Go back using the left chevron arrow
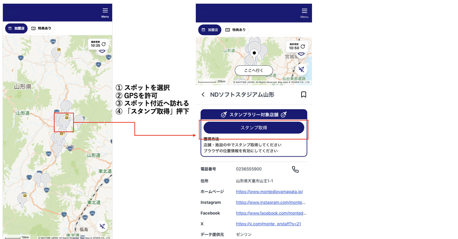The width and height of the screenshot is (458, 239). tap(203, 94)
